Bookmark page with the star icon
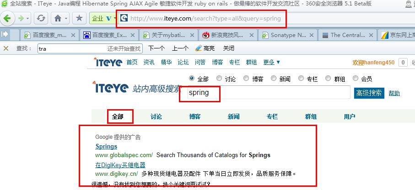Viewport: 415px width, 190px height. [79, 18]
